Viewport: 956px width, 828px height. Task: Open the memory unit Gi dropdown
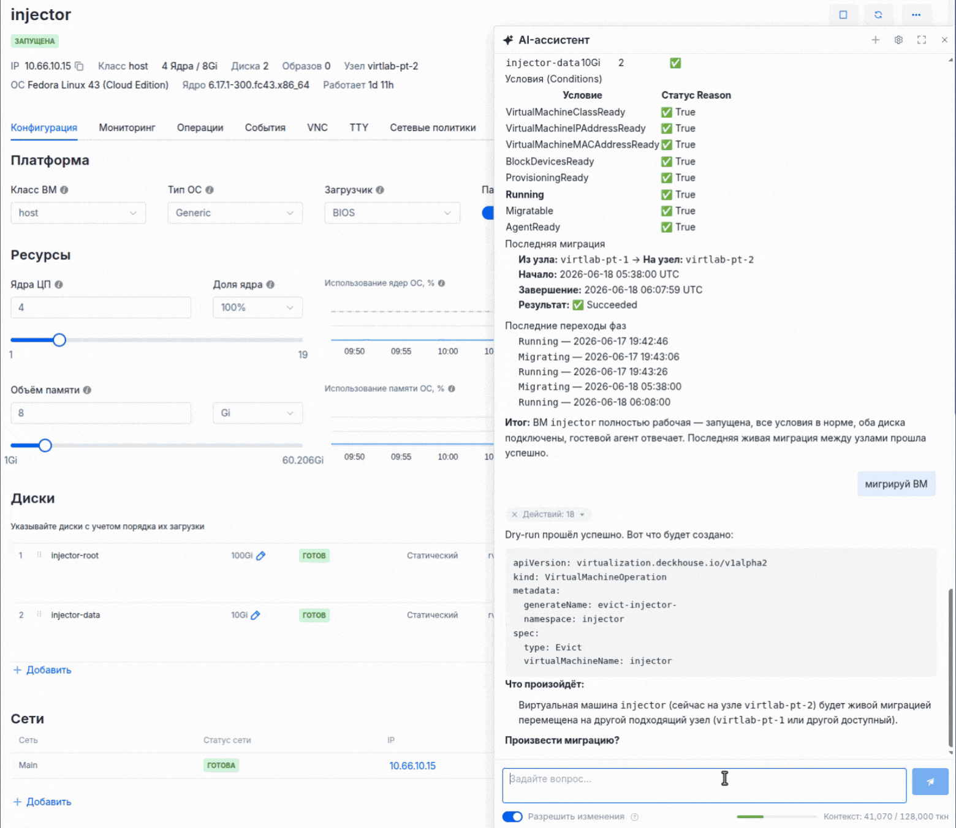(x=257, y=413)
